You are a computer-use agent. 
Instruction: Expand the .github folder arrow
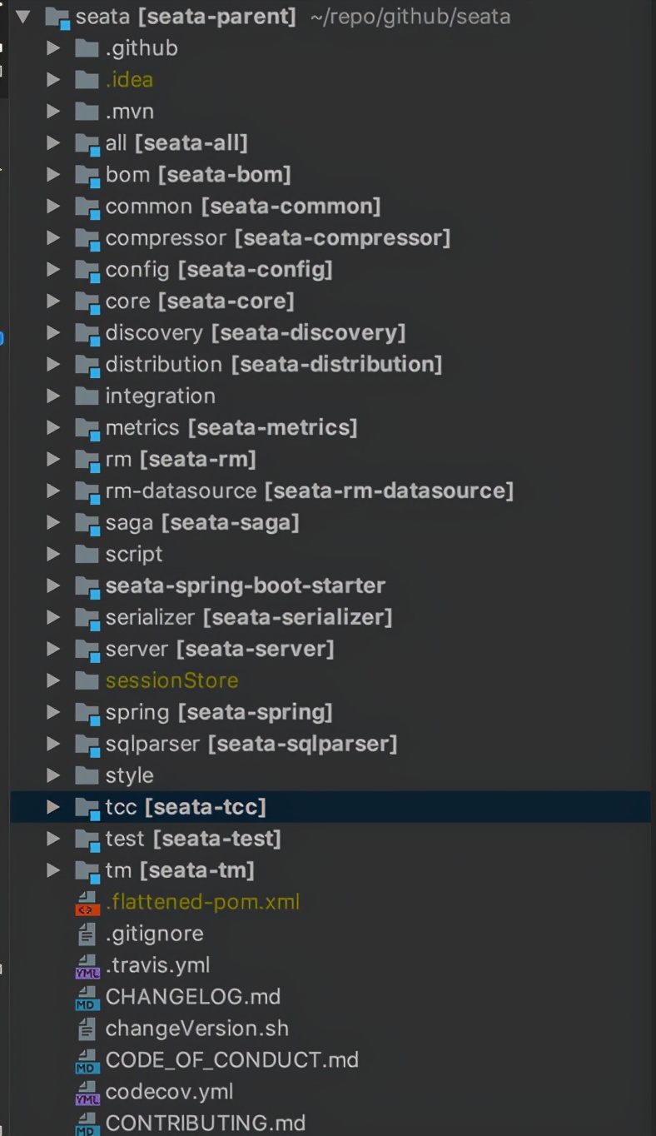point(53,47)
